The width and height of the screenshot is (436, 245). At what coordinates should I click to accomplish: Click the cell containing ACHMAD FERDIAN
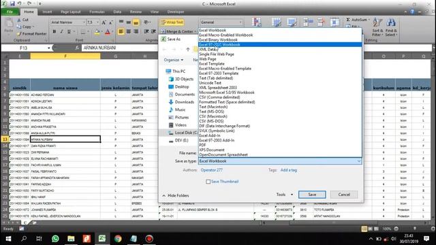click(65, 95)
